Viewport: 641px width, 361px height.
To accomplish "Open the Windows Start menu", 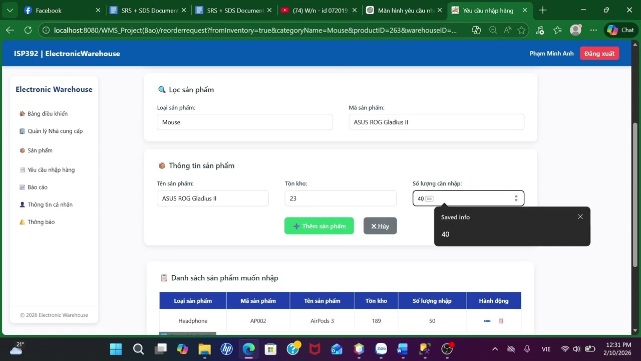I will pos(116,349).
